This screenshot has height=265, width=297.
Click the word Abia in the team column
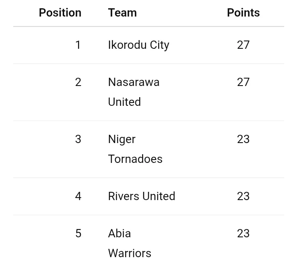(119, 234)
